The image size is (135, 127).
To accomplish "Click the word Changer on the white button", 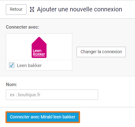I will click(89, 52).
